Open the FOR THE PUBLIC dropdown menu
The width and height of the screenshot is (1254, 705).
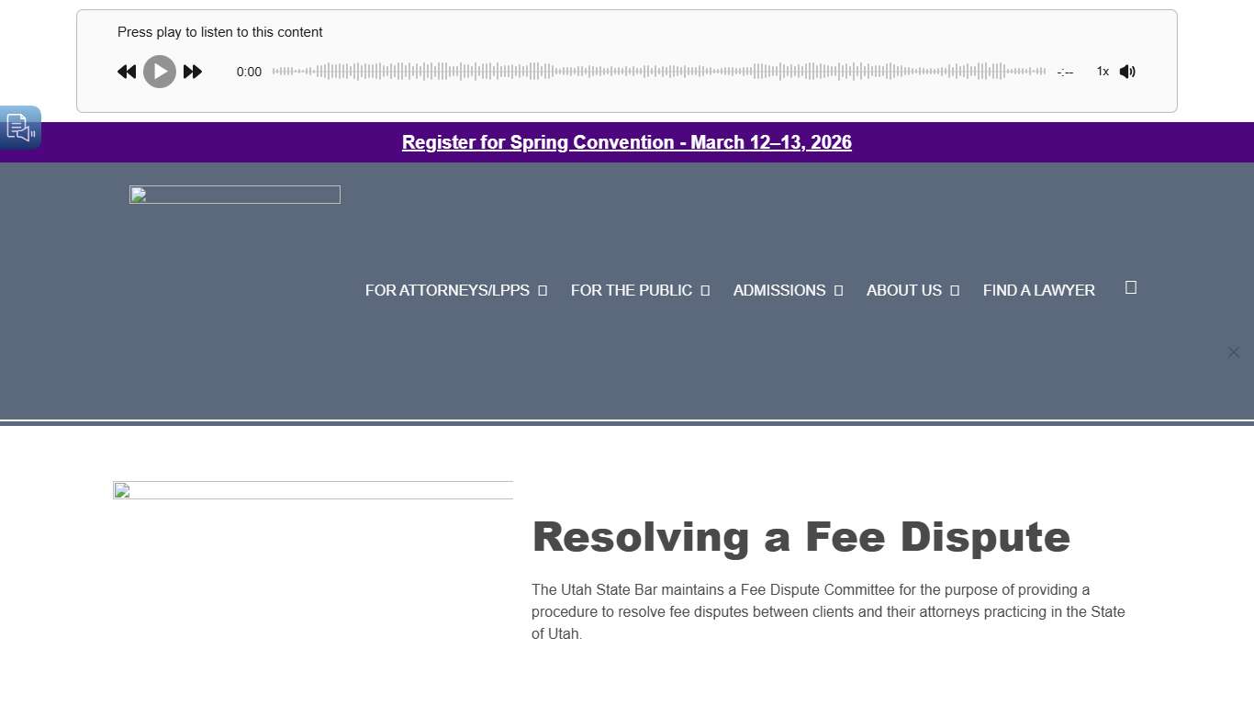click(x=632, y=290)
